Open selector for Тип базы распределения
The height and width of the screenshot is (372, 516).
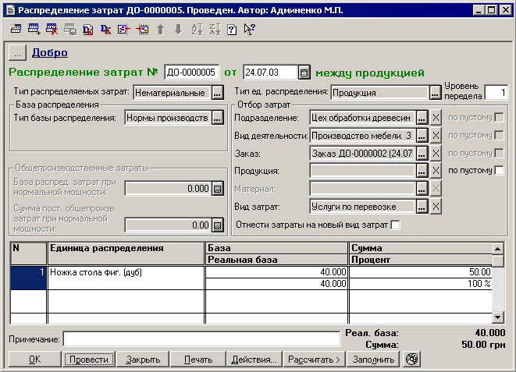[x=217, y=118]
